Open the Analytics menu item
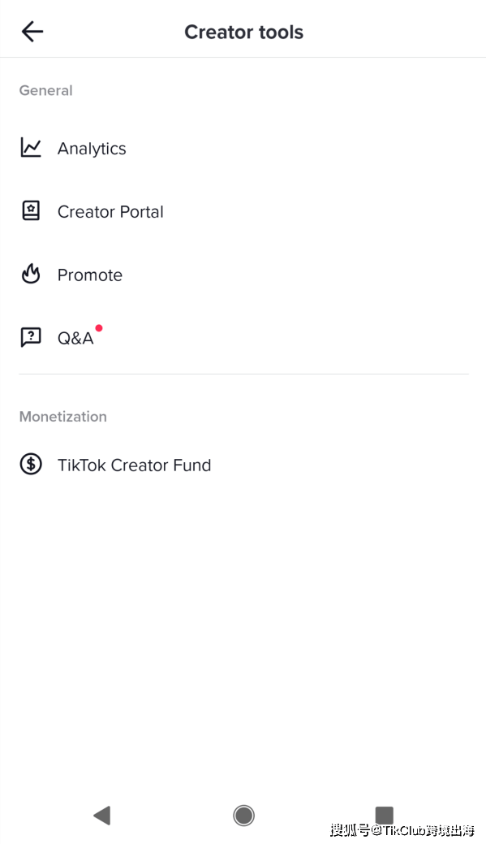This screenshot has height=844, width=486. click(243, 148)
